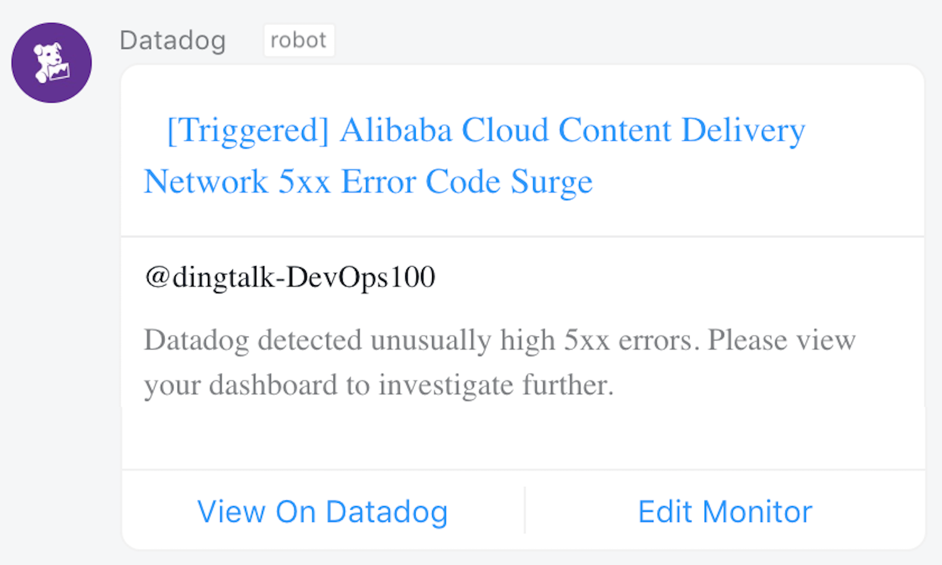Click the white dog illustration inside the avatar
The image size is (942, 565).
[51, 60]
